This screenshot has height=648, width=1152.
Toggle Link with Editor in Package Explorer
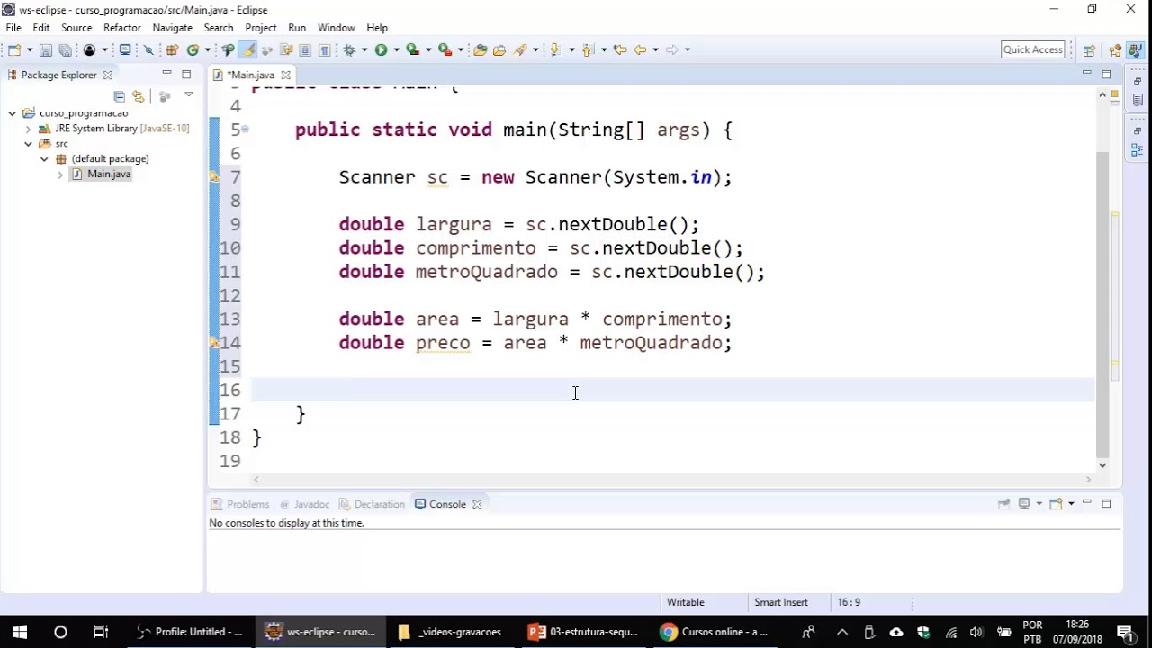[138, 95]
